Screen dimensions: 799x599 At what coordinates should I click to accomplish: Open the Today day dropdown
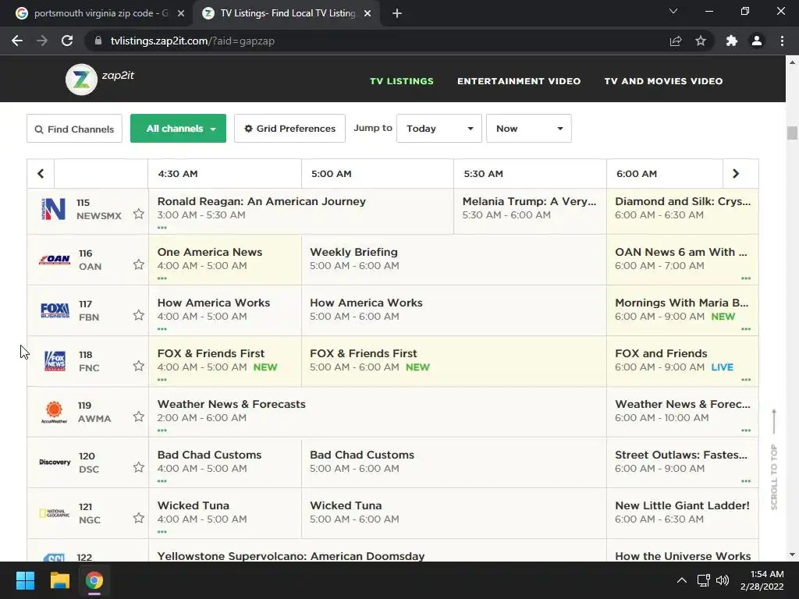(x=439, y=129)
